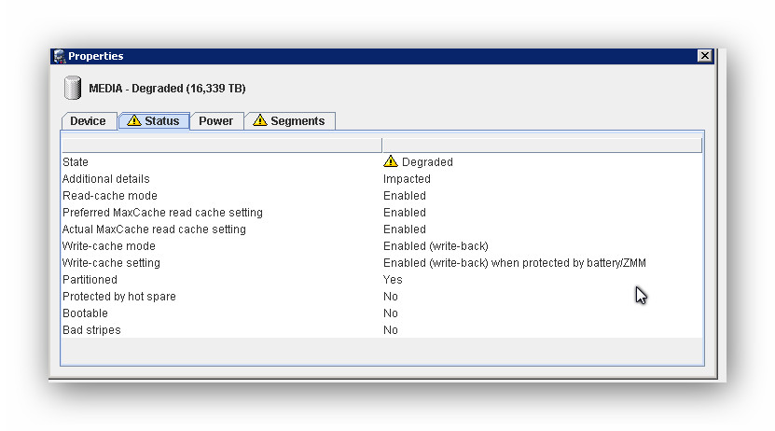This screenshot has width=775, height=431.
Task: Click the Write-cache mode row label
Action: tap(108, 246)
